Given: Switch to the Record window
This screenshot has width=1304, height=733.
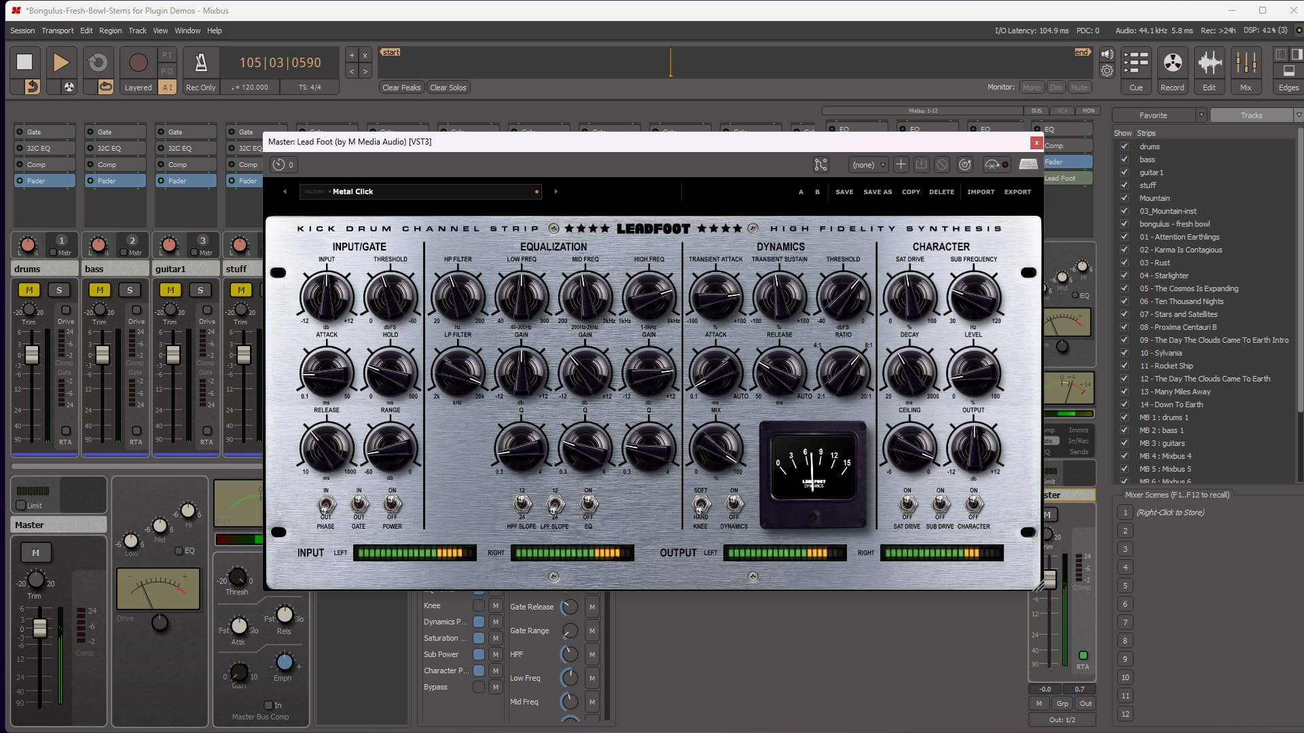Looking at the screenshot, I should tap(1172, 70).
